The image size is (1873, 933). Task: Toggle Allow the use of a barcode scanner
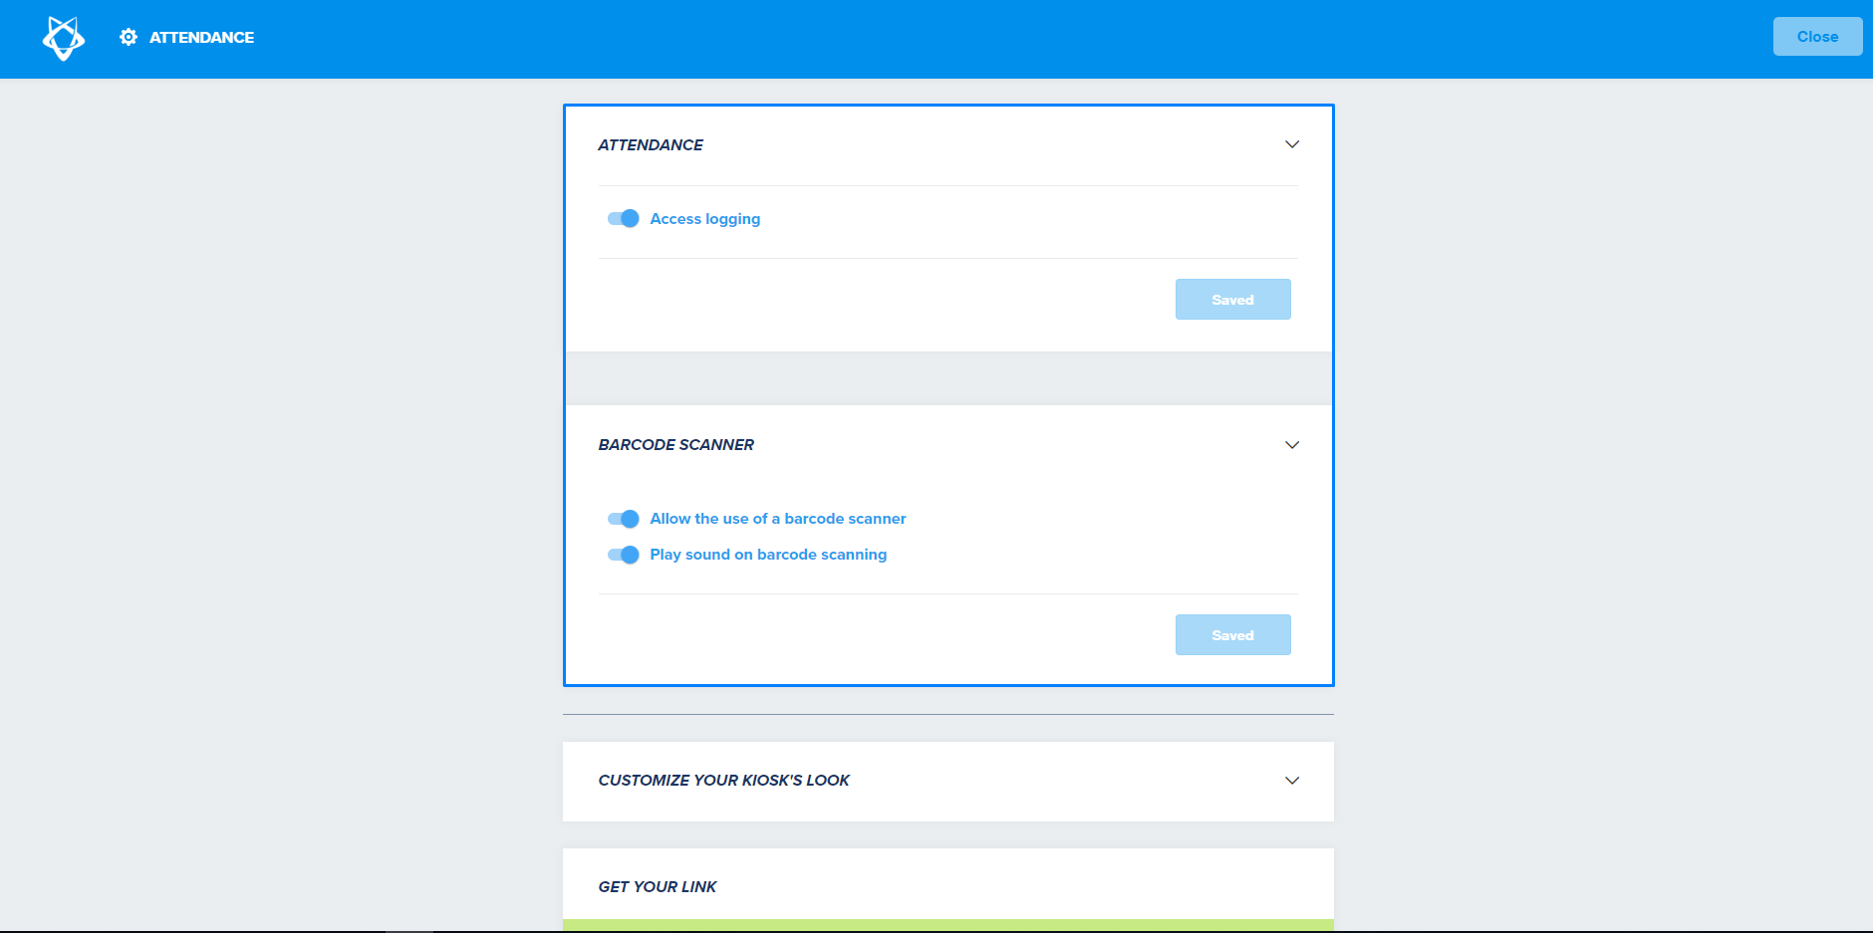624,519
